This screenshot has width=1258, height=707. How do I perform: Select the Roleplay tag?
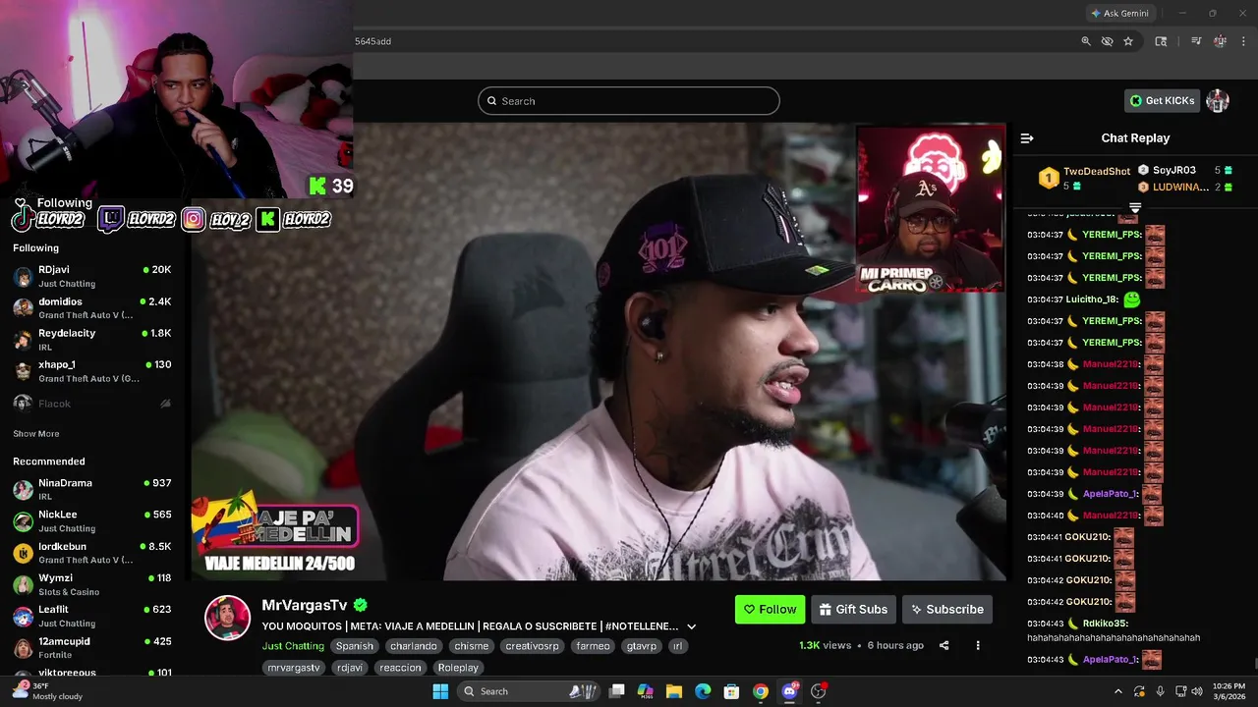pyautogui.click(x=458, y=668)
